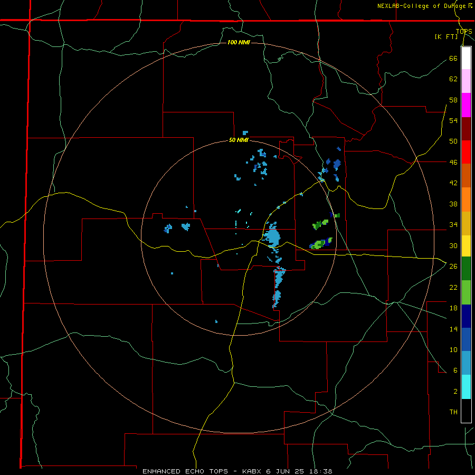Click the '6 JUN 25' date in the caption
The width and height of the screenshot is (475, 475).
[x=286, y=471]
